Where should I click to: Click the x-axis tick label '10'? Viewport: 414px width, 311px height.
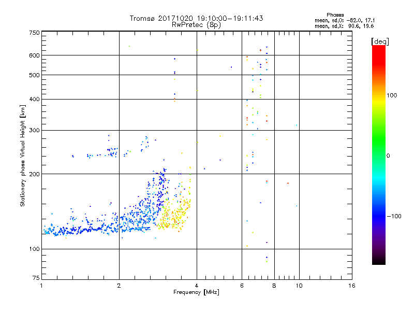299,286
